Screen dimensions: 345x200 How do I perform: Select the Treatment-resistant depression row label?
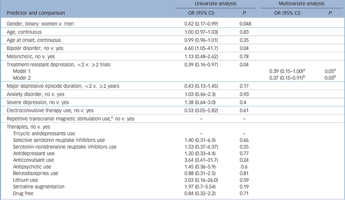coord(54,65)
